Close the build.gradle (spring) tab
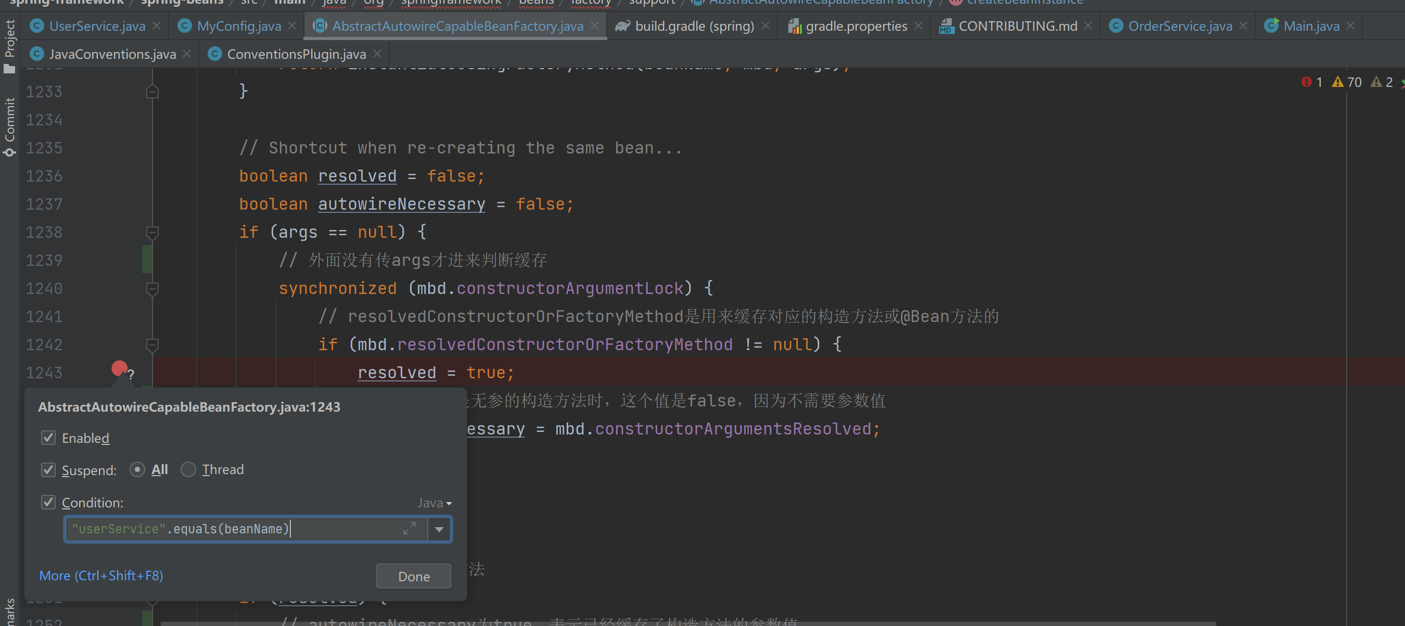 click(x=765, y=25)
